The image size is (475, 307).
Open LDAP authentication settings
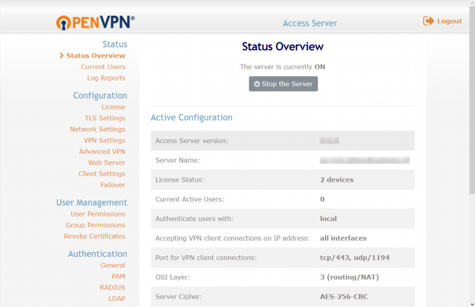point(117,299)
